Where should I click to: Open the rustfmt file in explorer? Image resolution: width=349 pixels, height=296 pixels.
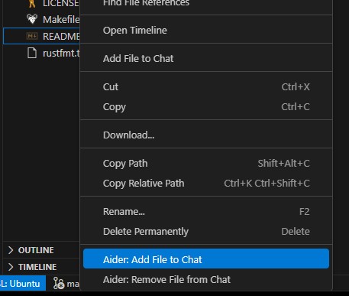[41, 53]
